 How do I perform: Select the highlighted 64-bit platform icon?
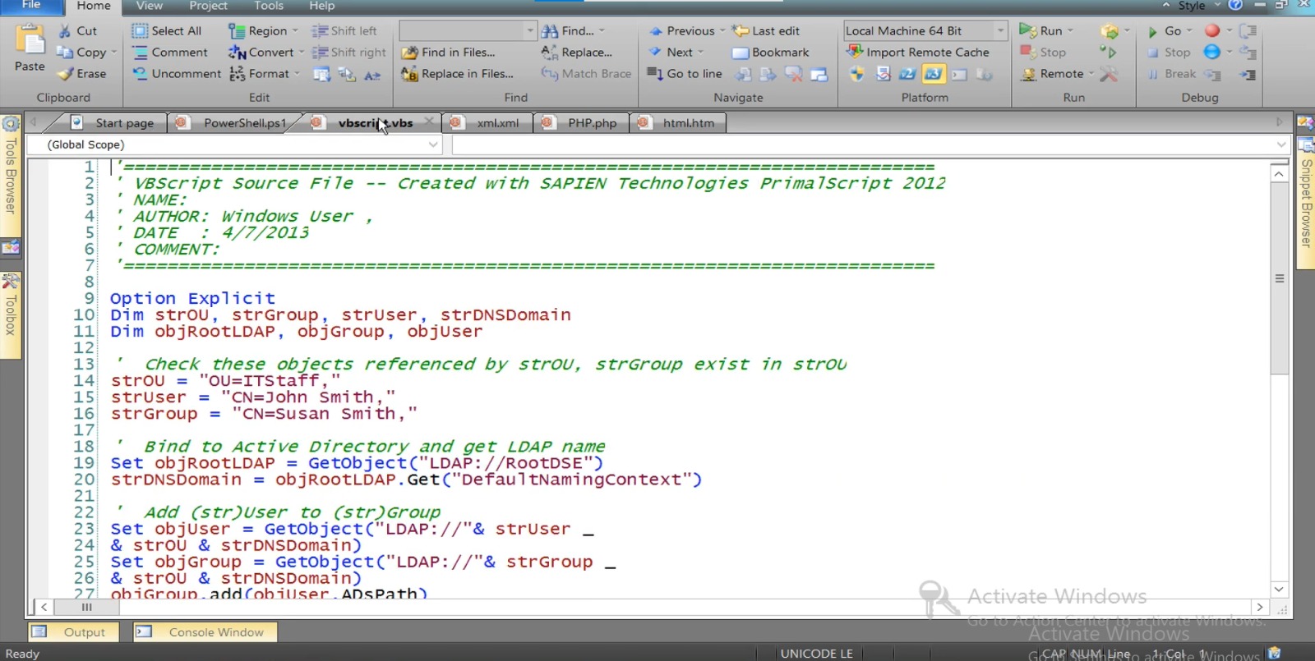coord(934,75)
